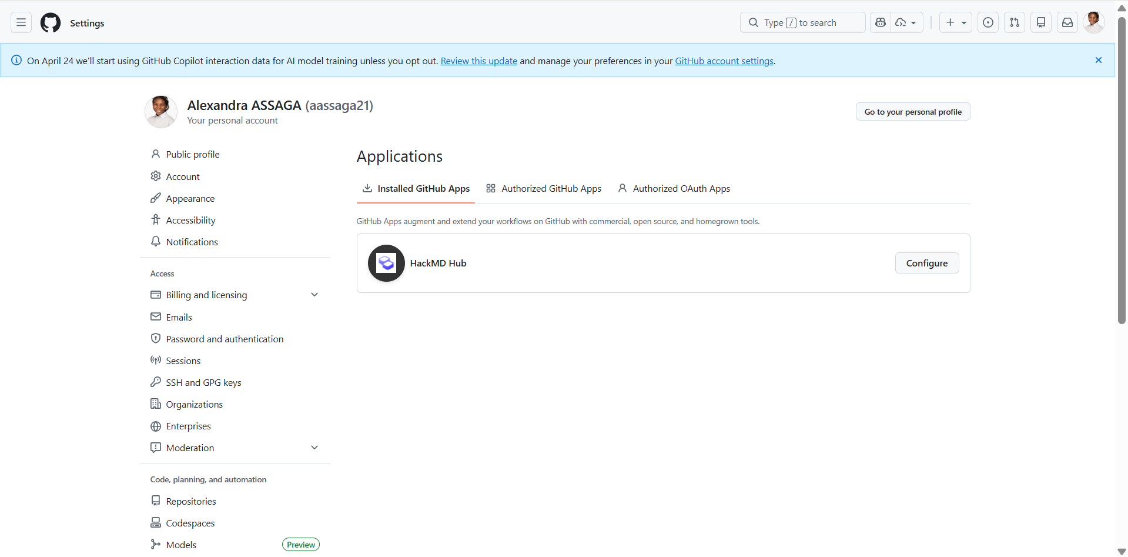
Task: Click the Models icon in sidebar
Action: [x=156, y=544]
